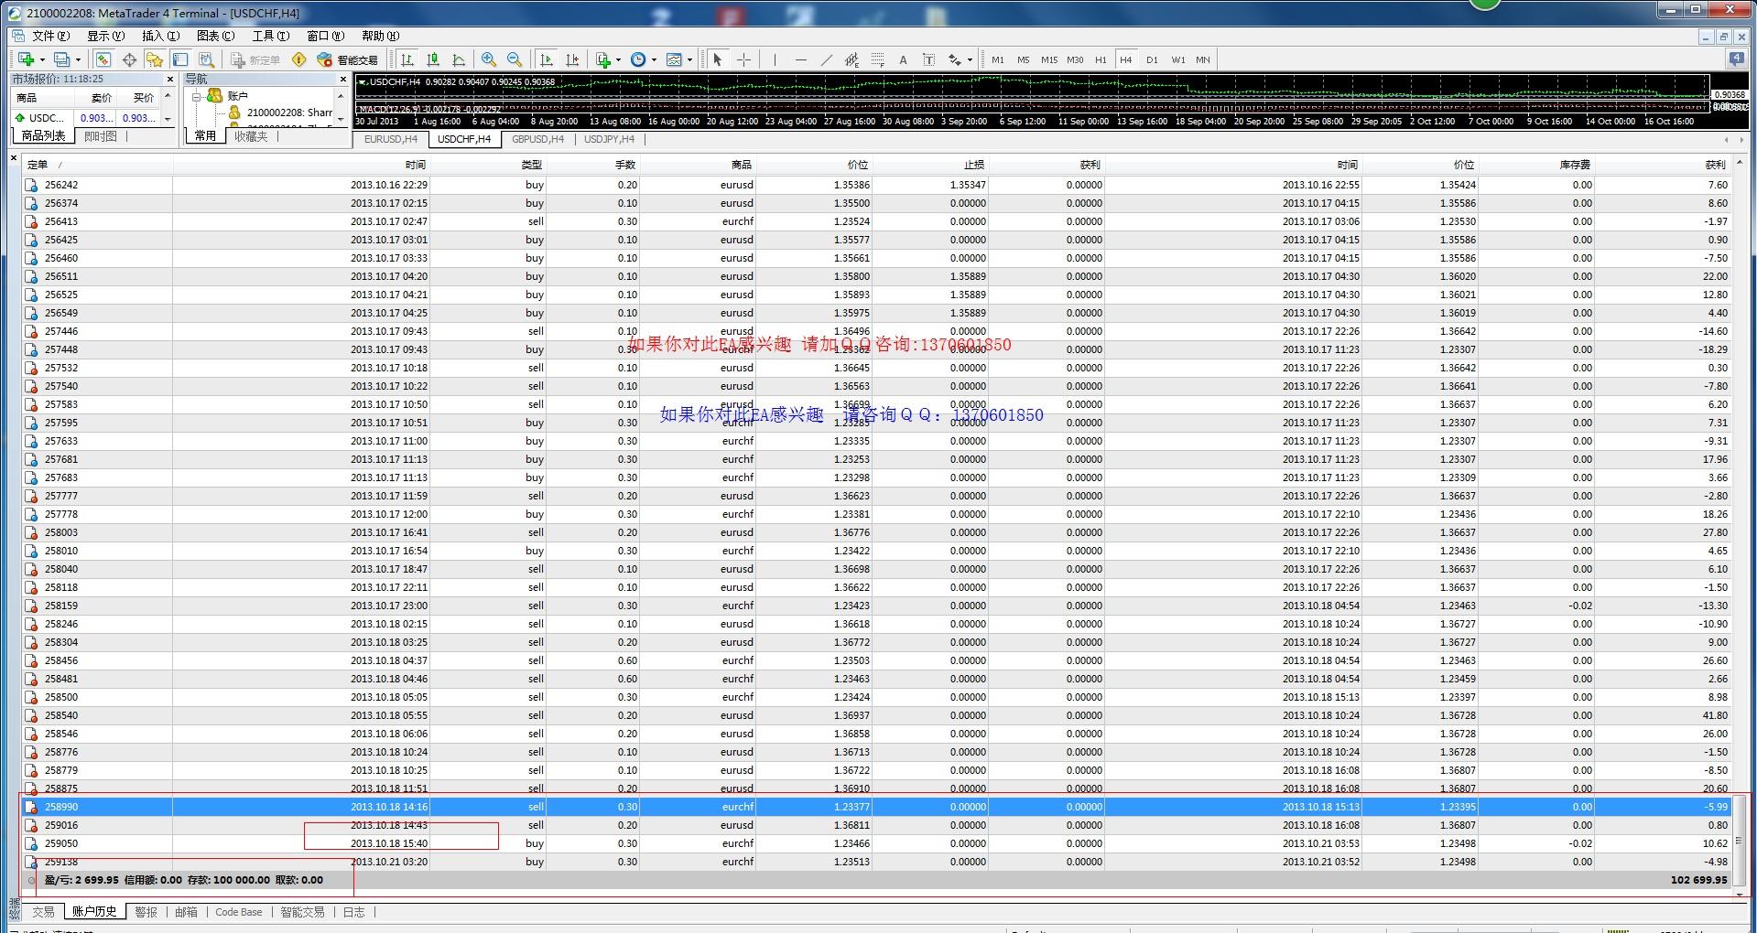Toggle chart shift icon
The image size is (1757, 933).
(572, 59)
